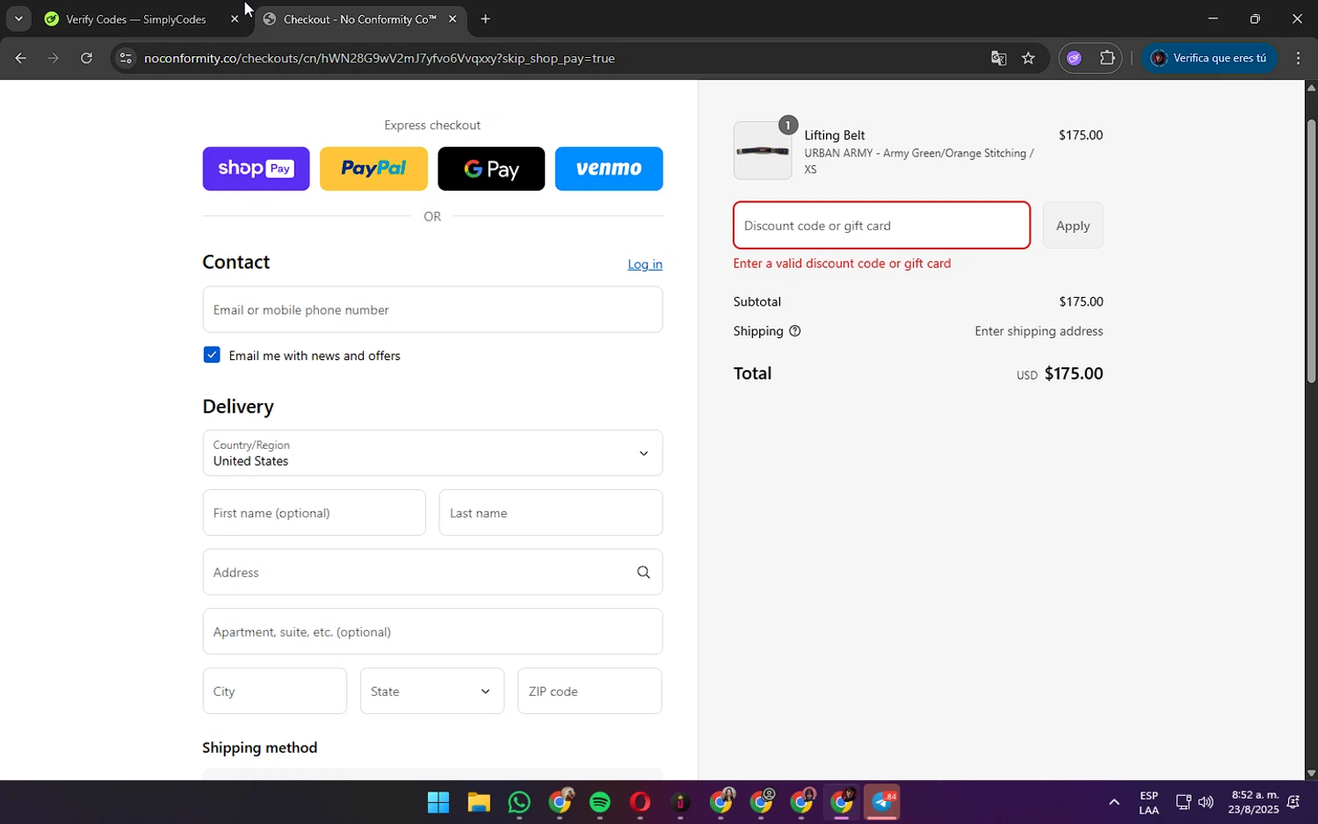This screenshot has height=824, width=1318.
Task: Click the purple extension icon in toolbar
Action: point(1074,58)
